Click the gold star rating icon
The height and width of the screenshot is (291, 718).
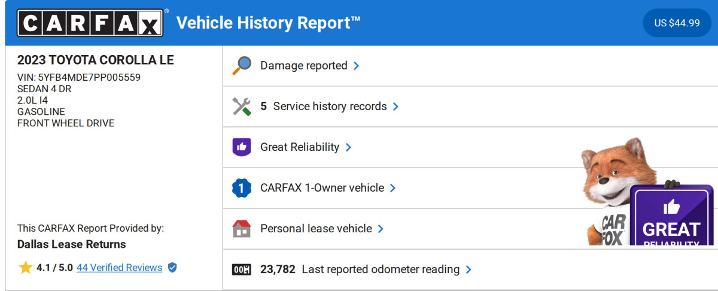pyautogui.click(x=25, y=268)
